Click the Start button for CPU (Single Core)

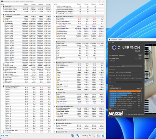(140, 58)
